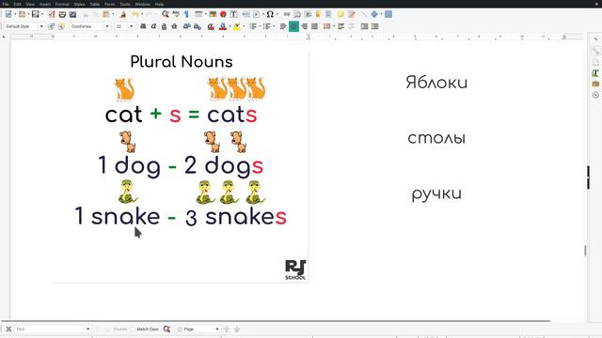Open the Insert menu
This screenshot has height=338, width=602.
coord(45,4)
